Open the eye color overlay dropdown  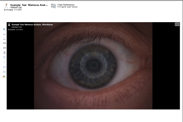tap(4, 77)
